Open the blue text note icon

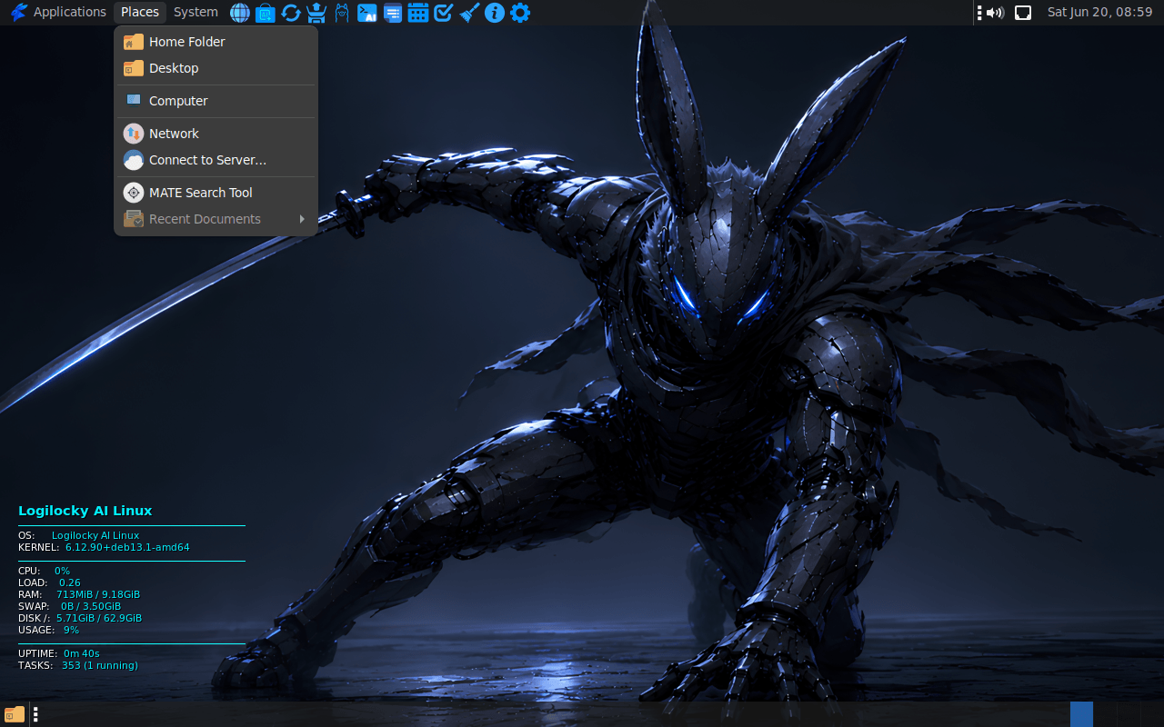(393, 13)
